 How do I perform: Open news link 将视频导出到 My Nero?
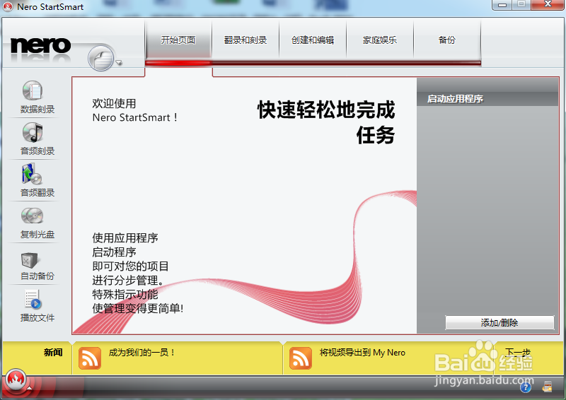pos(362,353)
